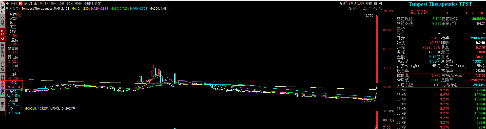
Task: Click 换手 value 1298.63% in quote panel
Action: [x=477, y=38]
